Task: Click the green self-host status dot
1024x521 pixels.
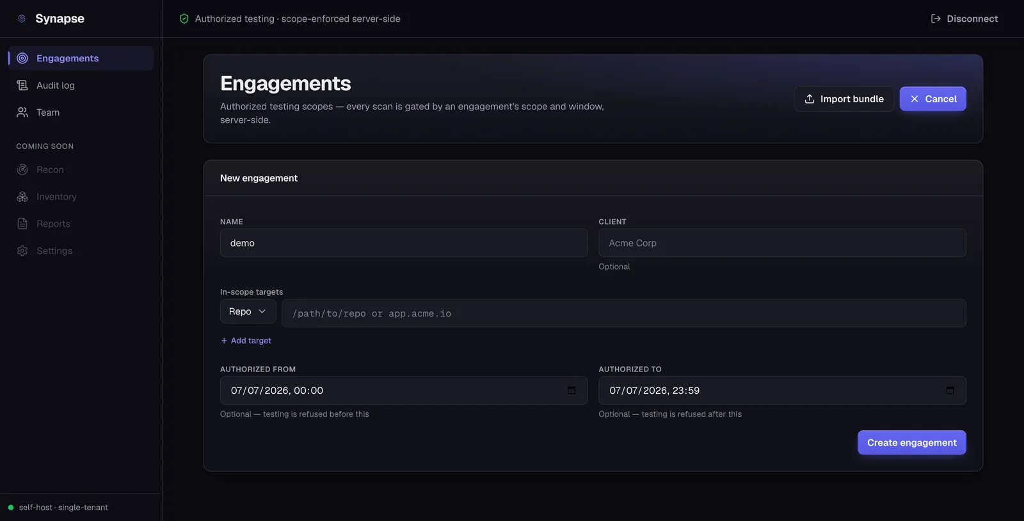Action: 11,508
